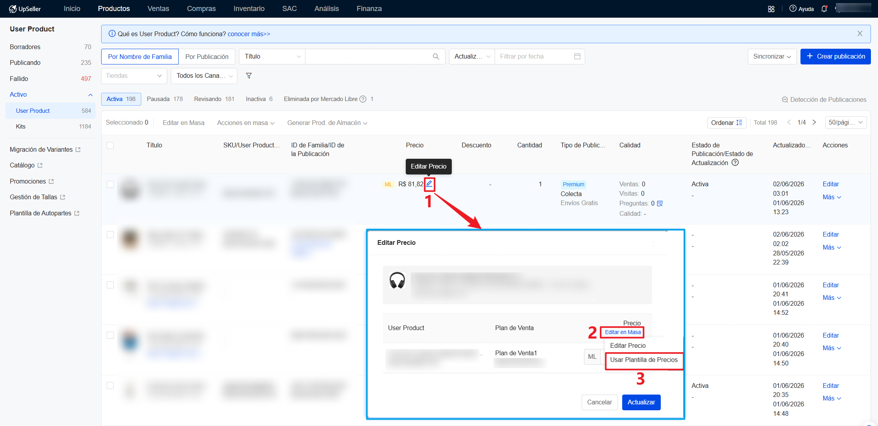Click the filter funnel icon

coord(249,76)
